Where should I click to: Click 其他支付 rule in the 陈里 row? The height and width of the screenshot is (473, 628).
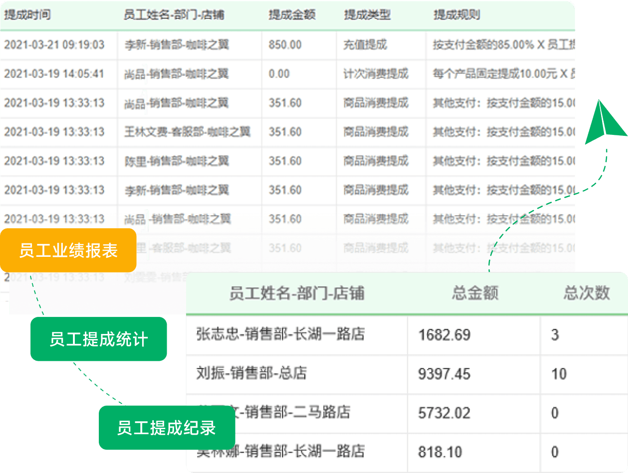point(504,161)
